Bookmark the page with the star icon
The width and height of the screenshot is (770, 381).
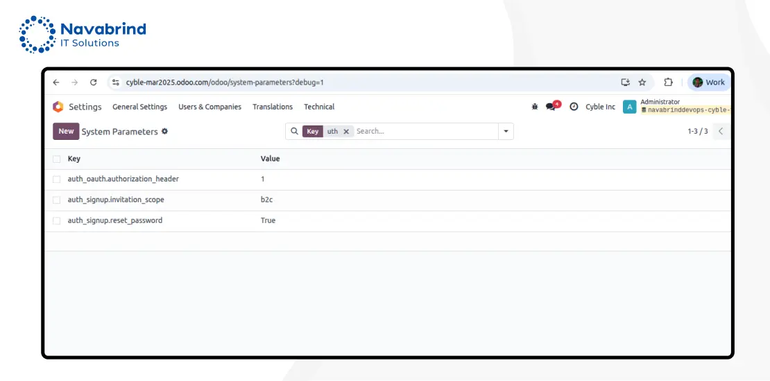coord(642,82)
